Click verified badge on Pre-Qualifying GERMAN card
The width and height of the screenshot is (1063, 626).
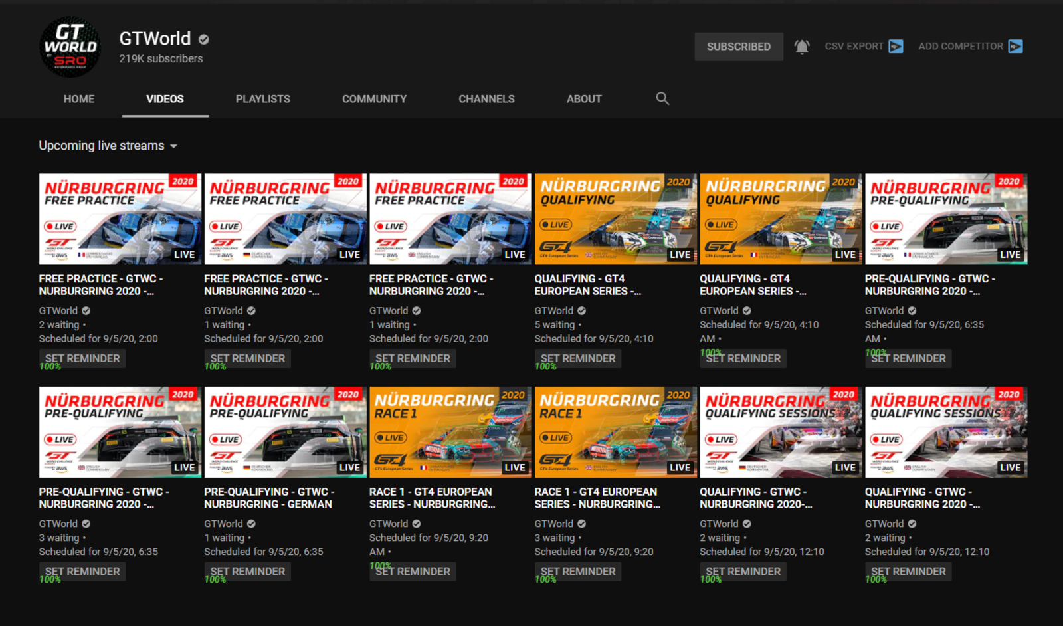coord(251,524)
